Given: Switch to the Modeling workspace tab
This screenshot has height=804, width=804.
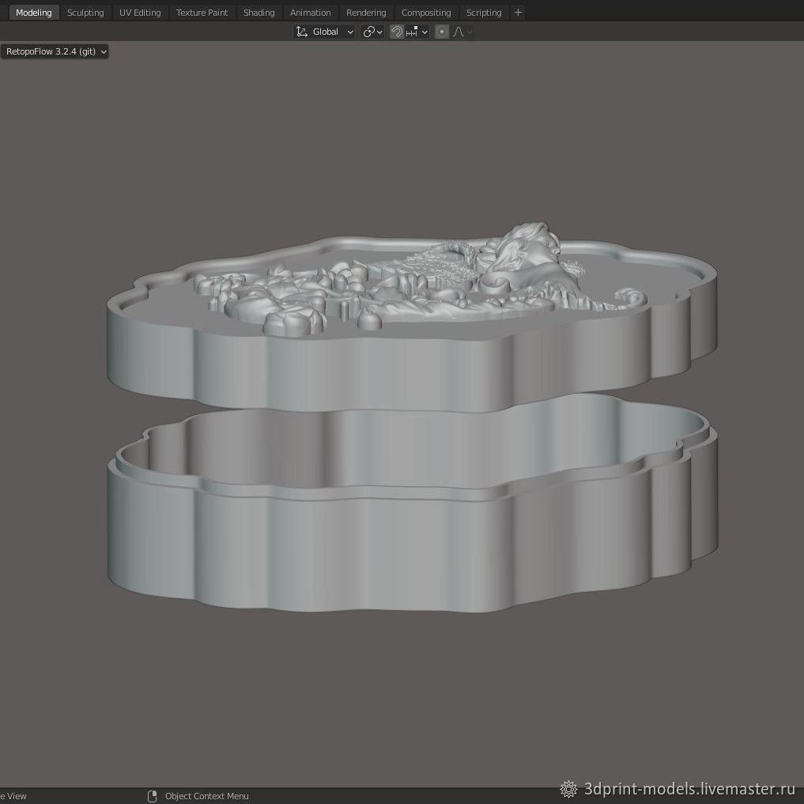Looking at the screenshot, I should (34, 13).
